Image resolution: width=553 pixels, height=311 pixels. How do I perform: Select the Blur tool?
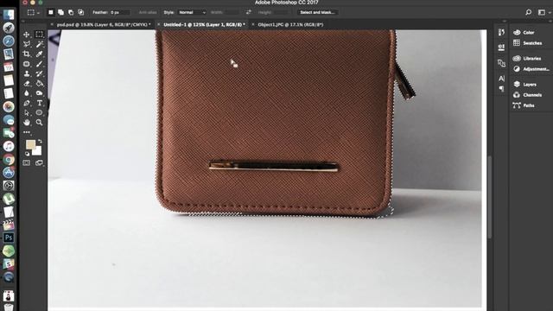tap(27, 93)
